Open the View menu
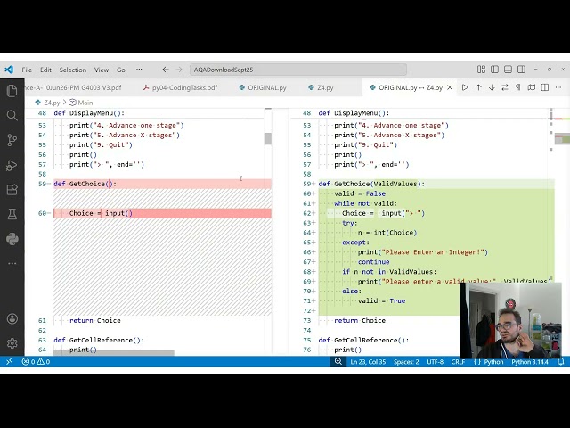The height and width of the screenshot is (428, 570). 102,70
